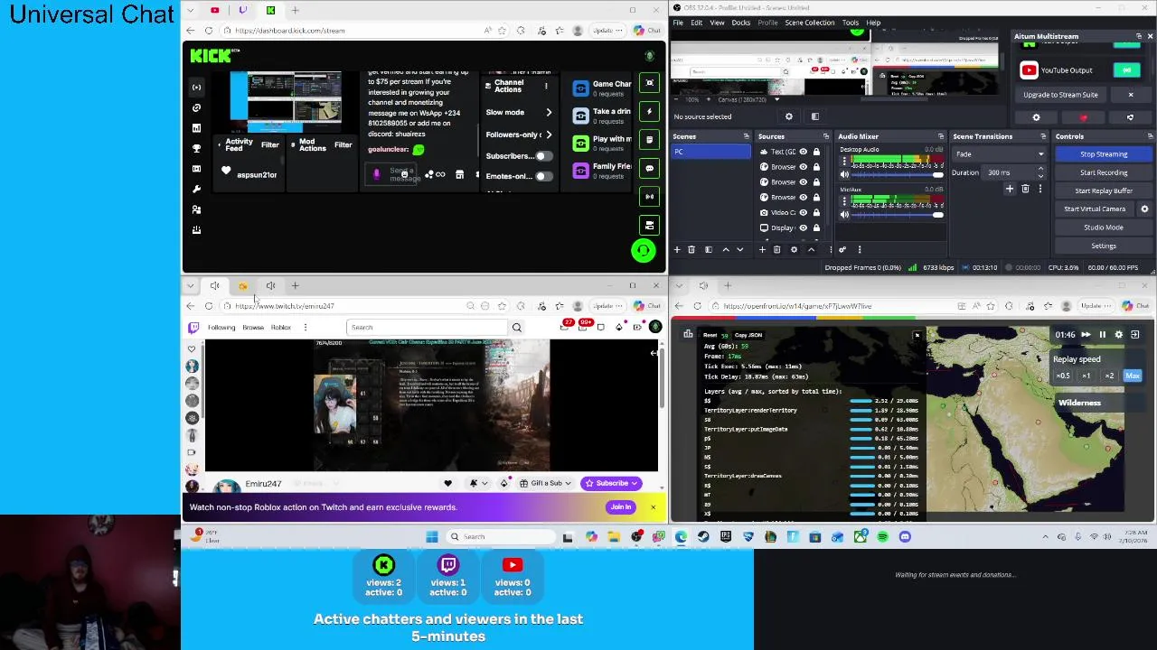Screen dimensions: 1157x650
Task: Toggle Subscribers-only chat in Kick
Action: pos(542,156)
